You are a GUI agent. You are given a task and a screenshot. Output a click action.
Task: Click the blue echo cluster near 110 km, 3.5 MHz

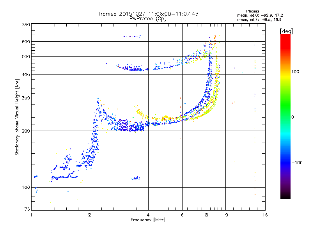point(135,178)
